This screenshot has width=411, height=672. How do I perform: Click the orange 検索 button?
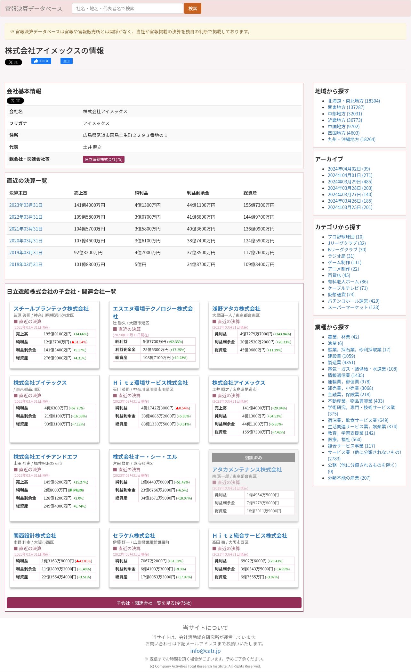point(193,8)
